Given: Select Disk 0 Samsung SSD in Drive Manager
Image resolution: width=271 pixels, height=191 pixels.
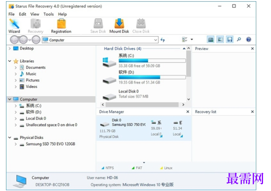Looking at the screenshot, I should coord(122,128).
